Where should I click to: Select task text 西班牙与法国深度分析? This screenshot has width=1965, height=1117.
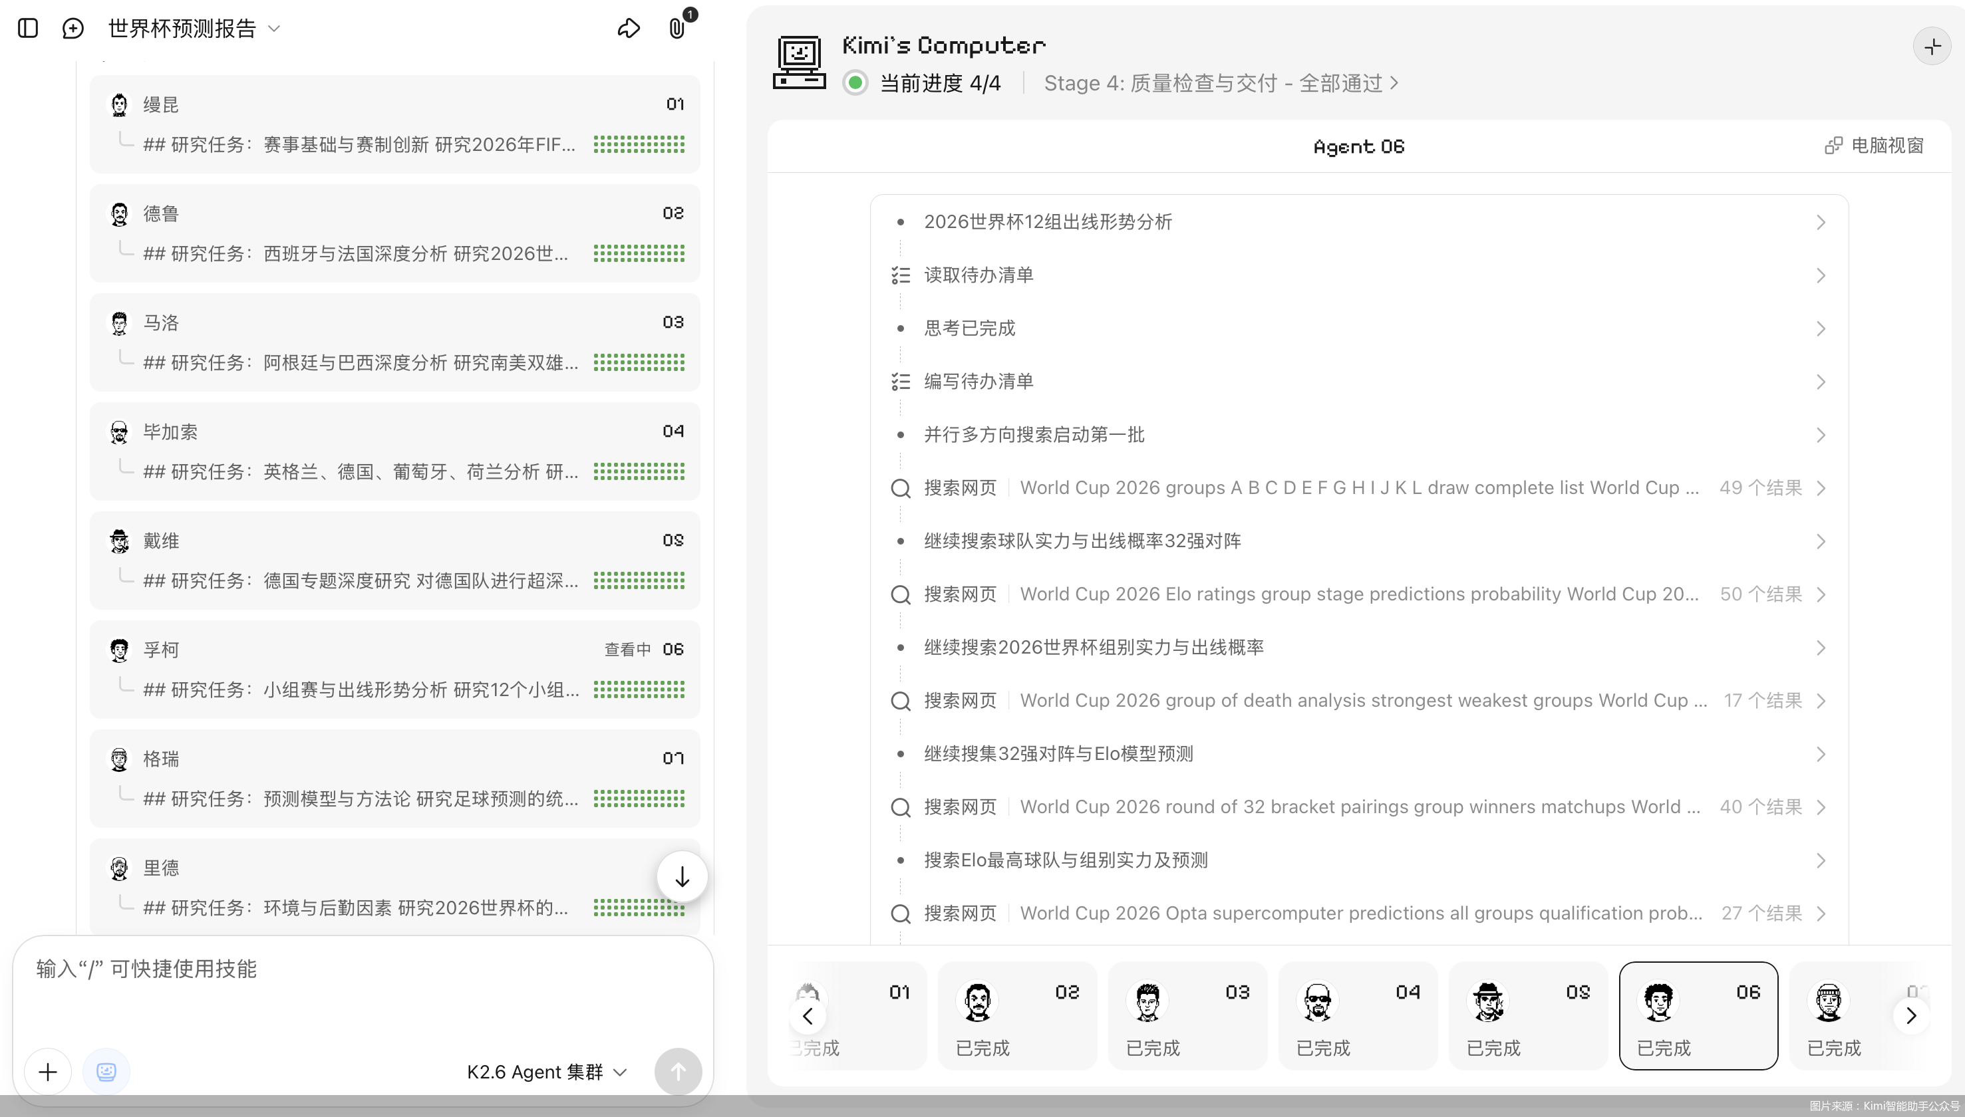click(x=355, y=253)
